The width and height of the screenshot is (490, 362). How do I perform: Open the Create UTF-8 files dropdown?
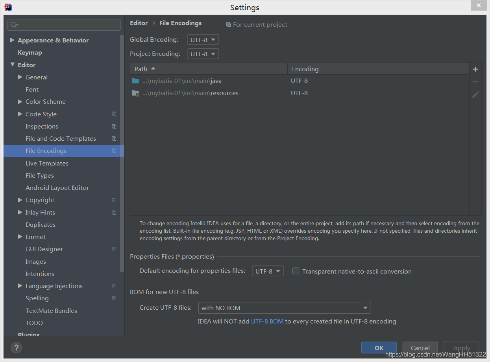click(285, 308)
